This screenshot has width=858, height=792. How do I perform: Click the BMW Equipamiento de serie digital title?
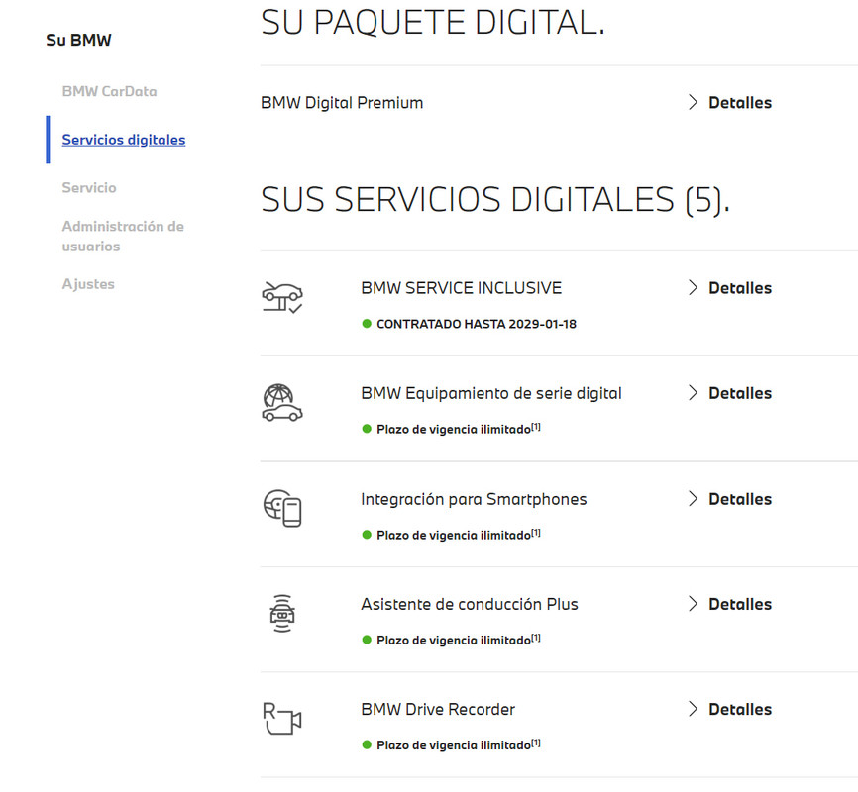[491, 393]
